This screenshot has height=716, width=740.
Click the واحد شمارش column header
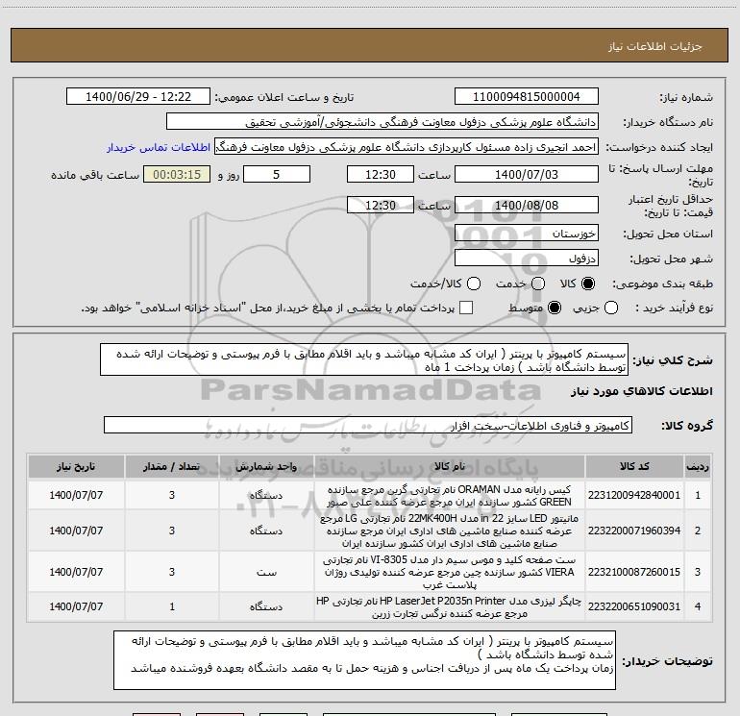[266, 466]
